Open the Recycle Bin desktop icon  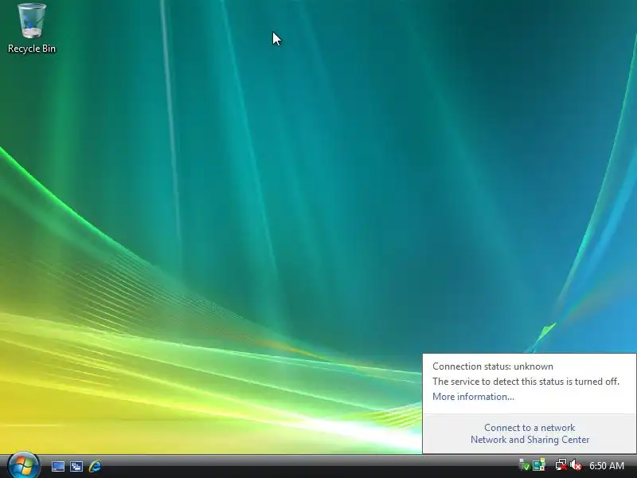(32, 28)
